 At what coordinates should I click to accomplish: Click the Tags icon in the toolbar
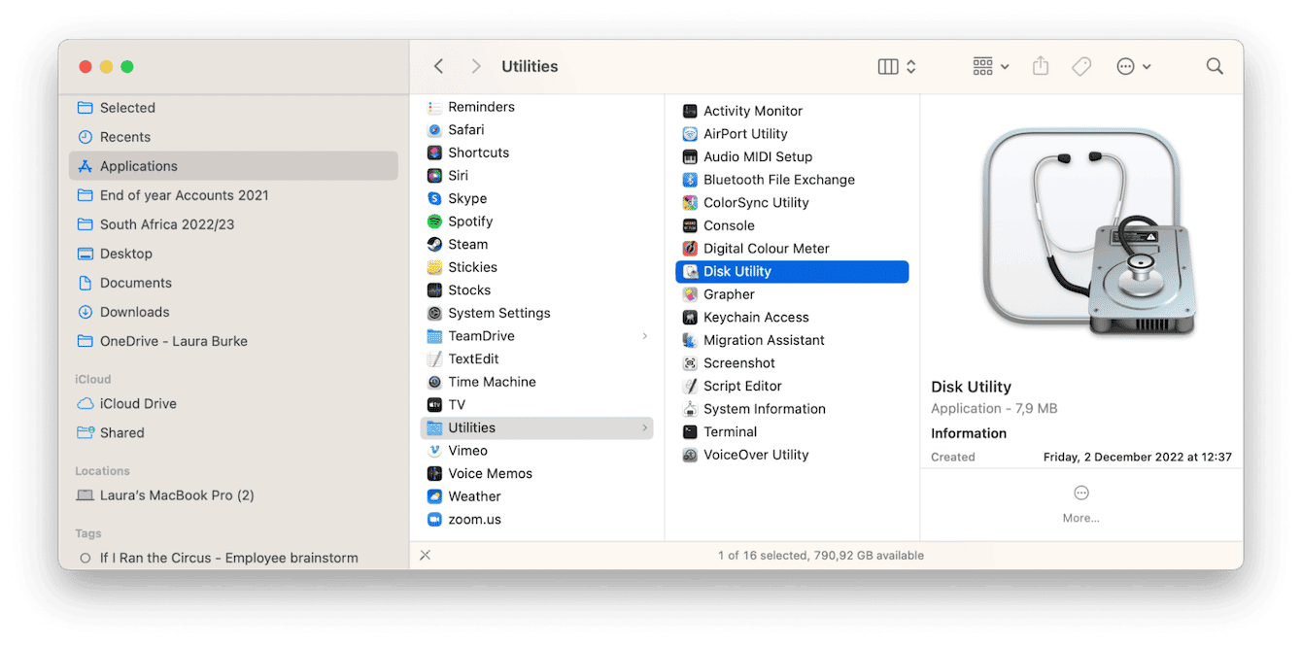1081,65
